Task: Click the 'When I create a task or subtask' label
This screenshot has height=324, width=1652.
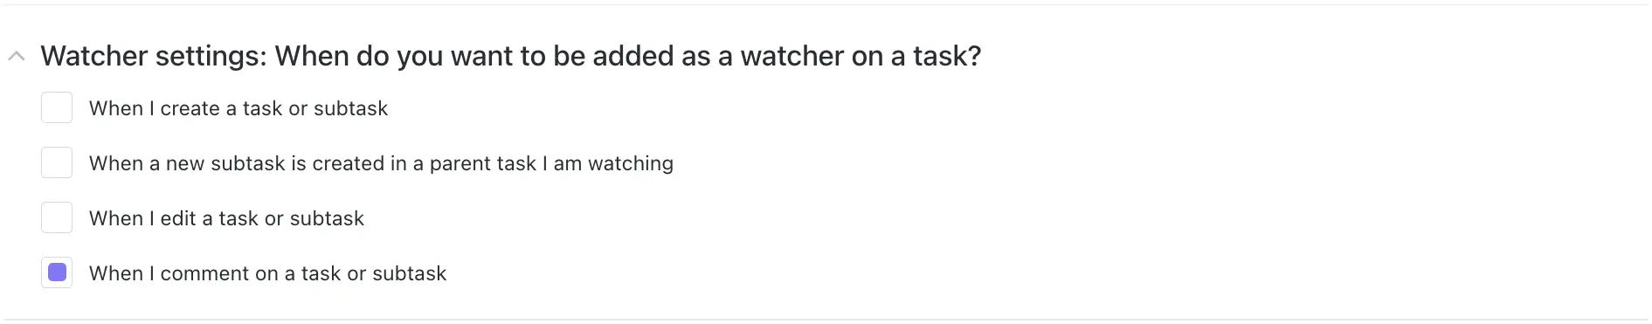Action: (x=238, y=108)
